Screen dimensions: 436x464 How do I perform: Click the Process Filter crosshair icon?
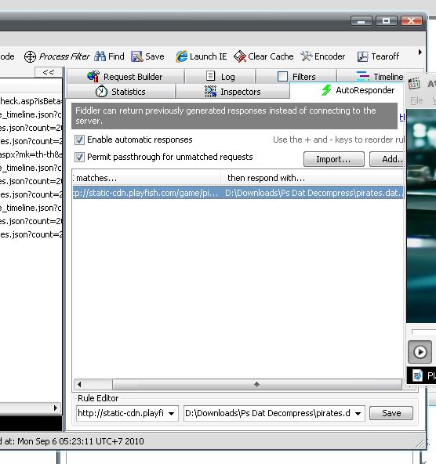[x=30, y=56]
